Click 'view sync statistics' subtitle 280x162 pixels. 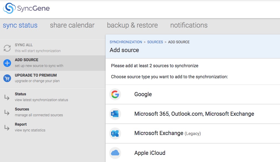tap(30, 130)
